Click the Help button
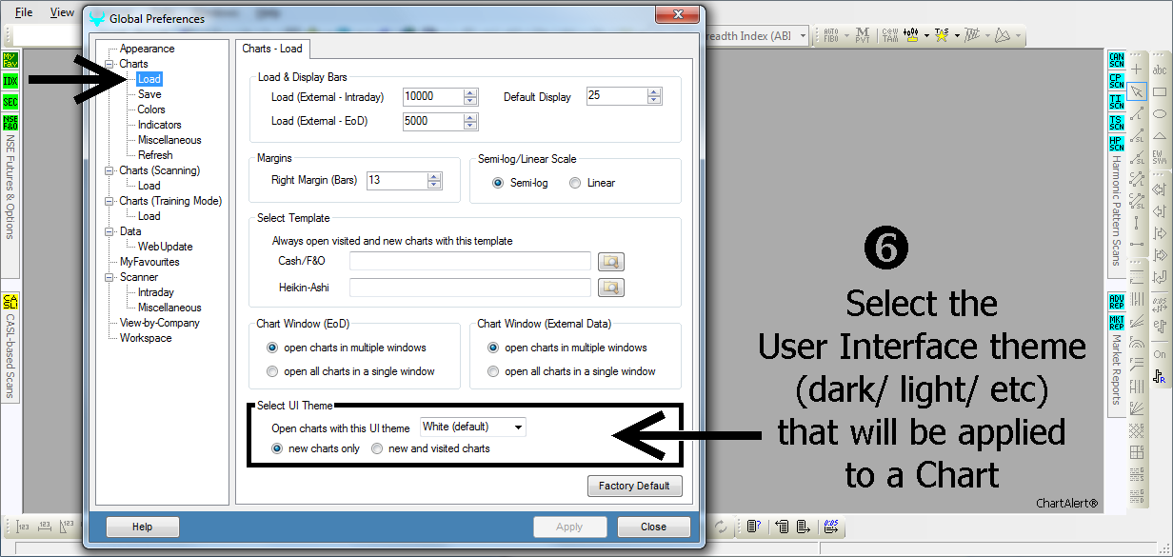Viewport: 1173px width, 557px height. (x=142, y=527)
